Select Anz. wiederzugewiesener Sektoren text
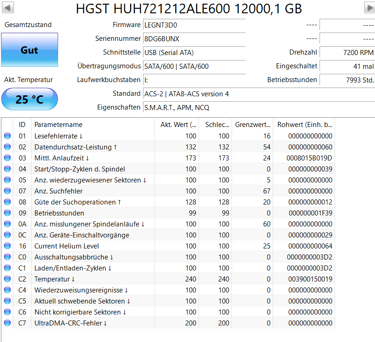 click(x=90, y=180)
